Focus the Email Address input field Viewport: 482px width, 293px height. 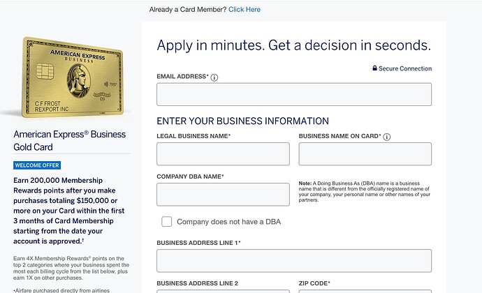tap(294, 94)
